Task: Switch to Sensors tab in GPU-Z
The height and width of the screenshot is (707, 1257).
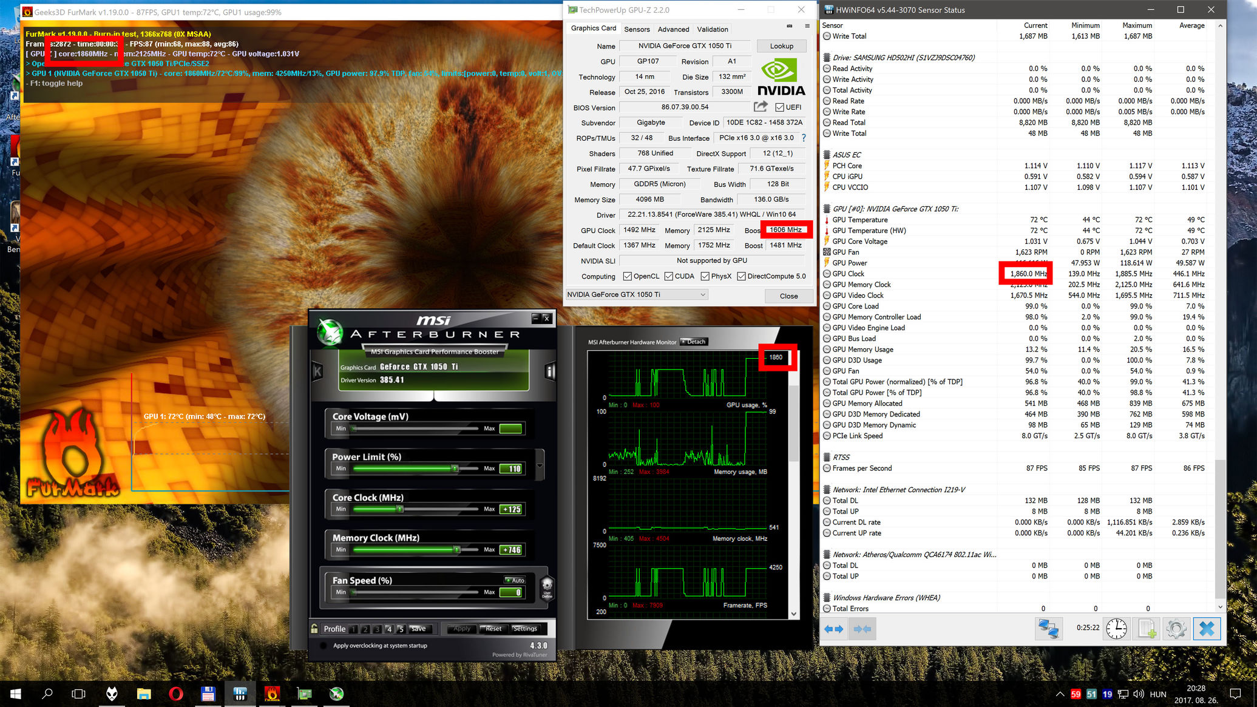Action: pos(637,29)
